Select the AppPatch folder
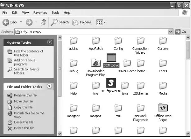191x139 pixels. pos(96,44)
